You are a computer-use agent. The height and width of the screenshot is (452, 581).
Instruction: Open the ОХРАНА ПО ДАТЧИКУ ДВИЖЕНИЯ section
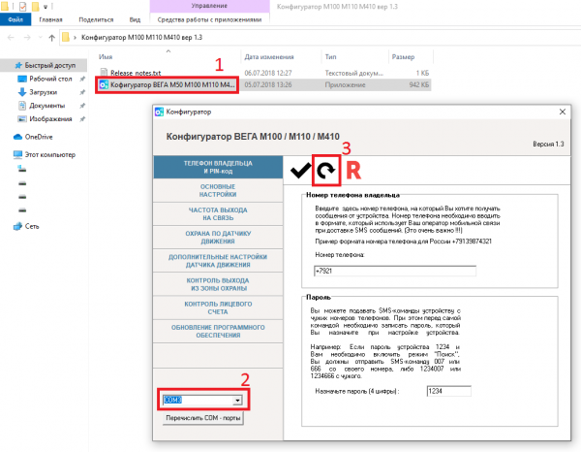(x=218, y=237)
